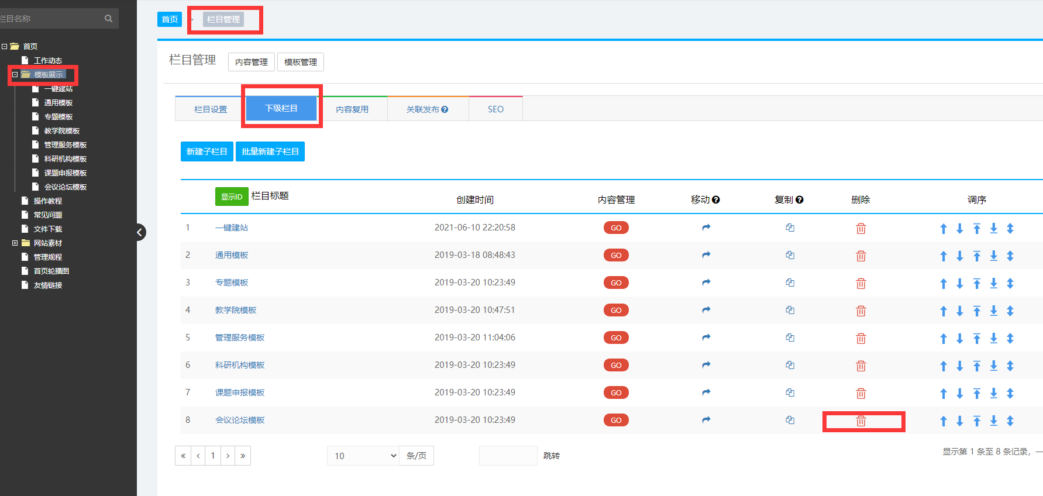Go to the first page double arrow

[183, 456]
